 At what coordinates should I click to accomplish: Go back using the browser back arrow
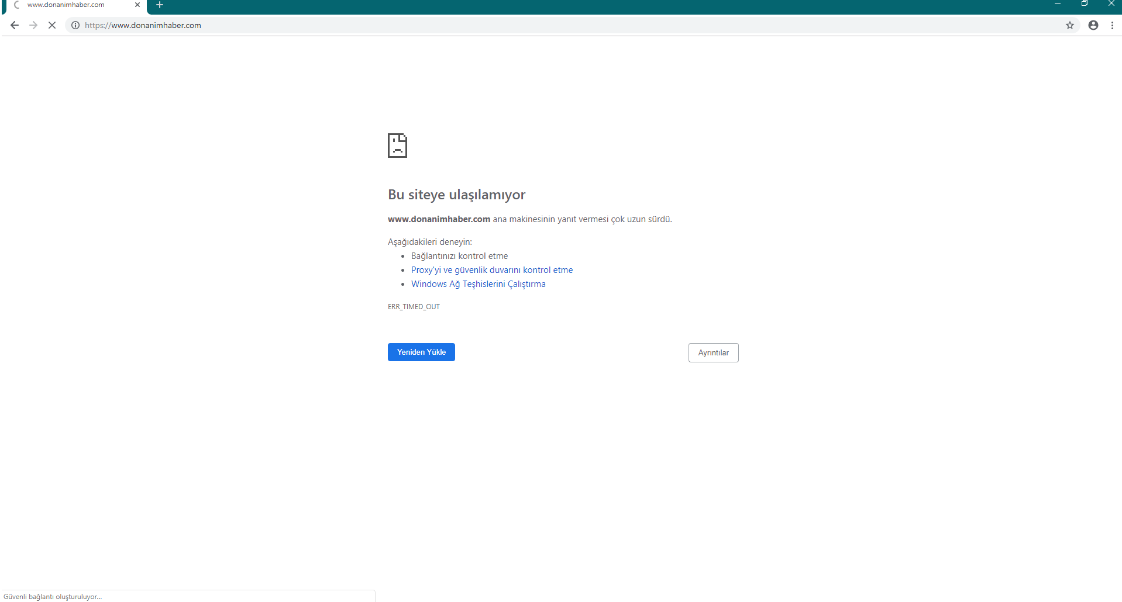[x=15, y=25]
